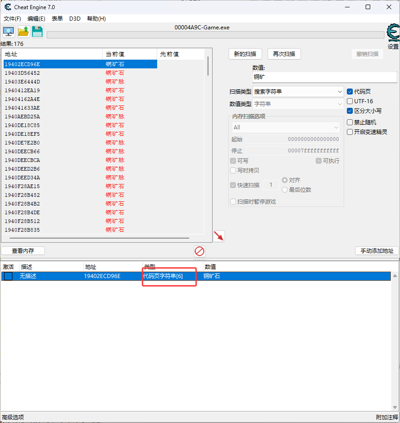Click the 手动添加地址 button
Screen dimensions: 400x423
(377, 251)
